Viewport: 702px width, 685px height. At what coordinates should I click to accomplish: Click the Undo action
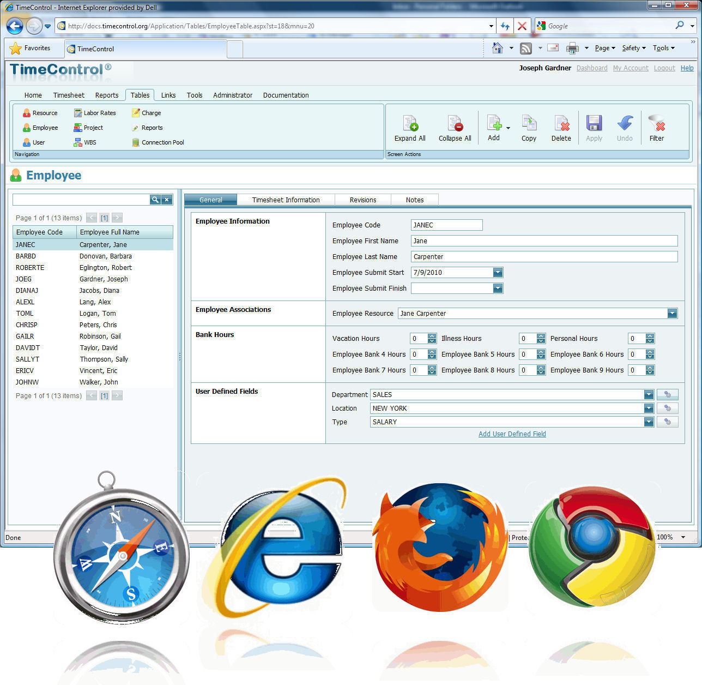click(x=625, y=129)
